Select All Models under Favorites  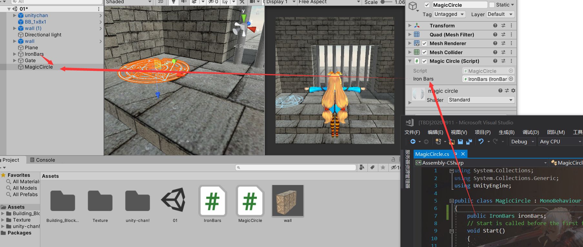(x=25, y=188)
